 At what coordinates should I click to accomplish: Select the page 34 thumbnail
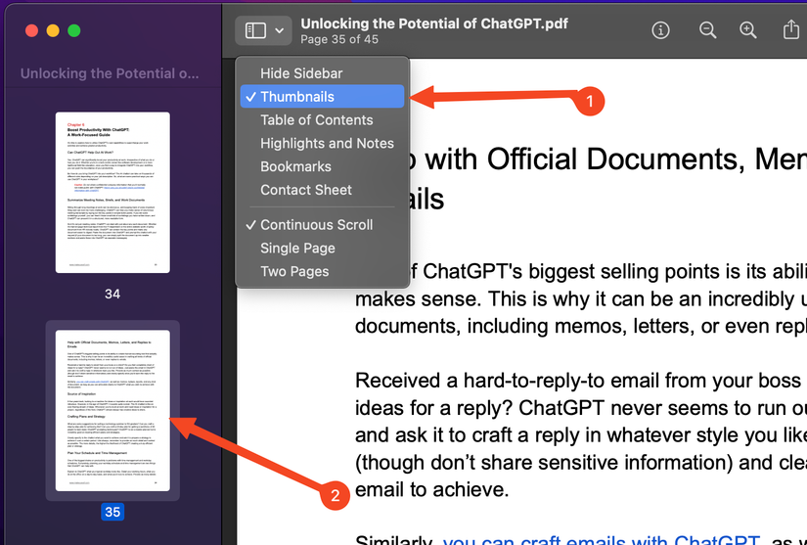tap(112, 193)
